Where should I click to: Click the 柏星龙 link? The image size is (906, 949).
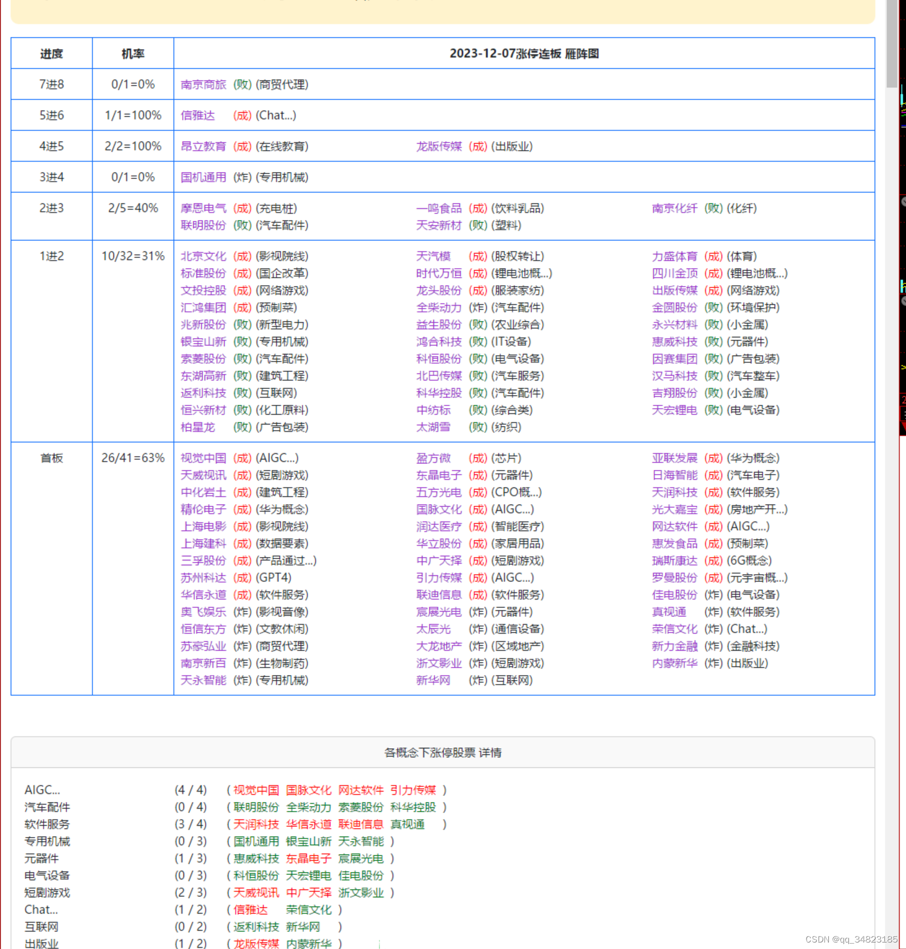click(x=198, y=428)
